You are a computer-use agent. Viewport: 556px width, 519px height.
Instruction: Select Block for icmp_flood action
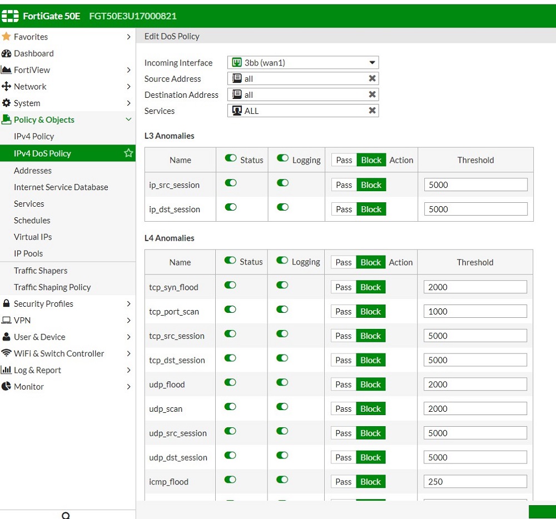tap(371, 482)
